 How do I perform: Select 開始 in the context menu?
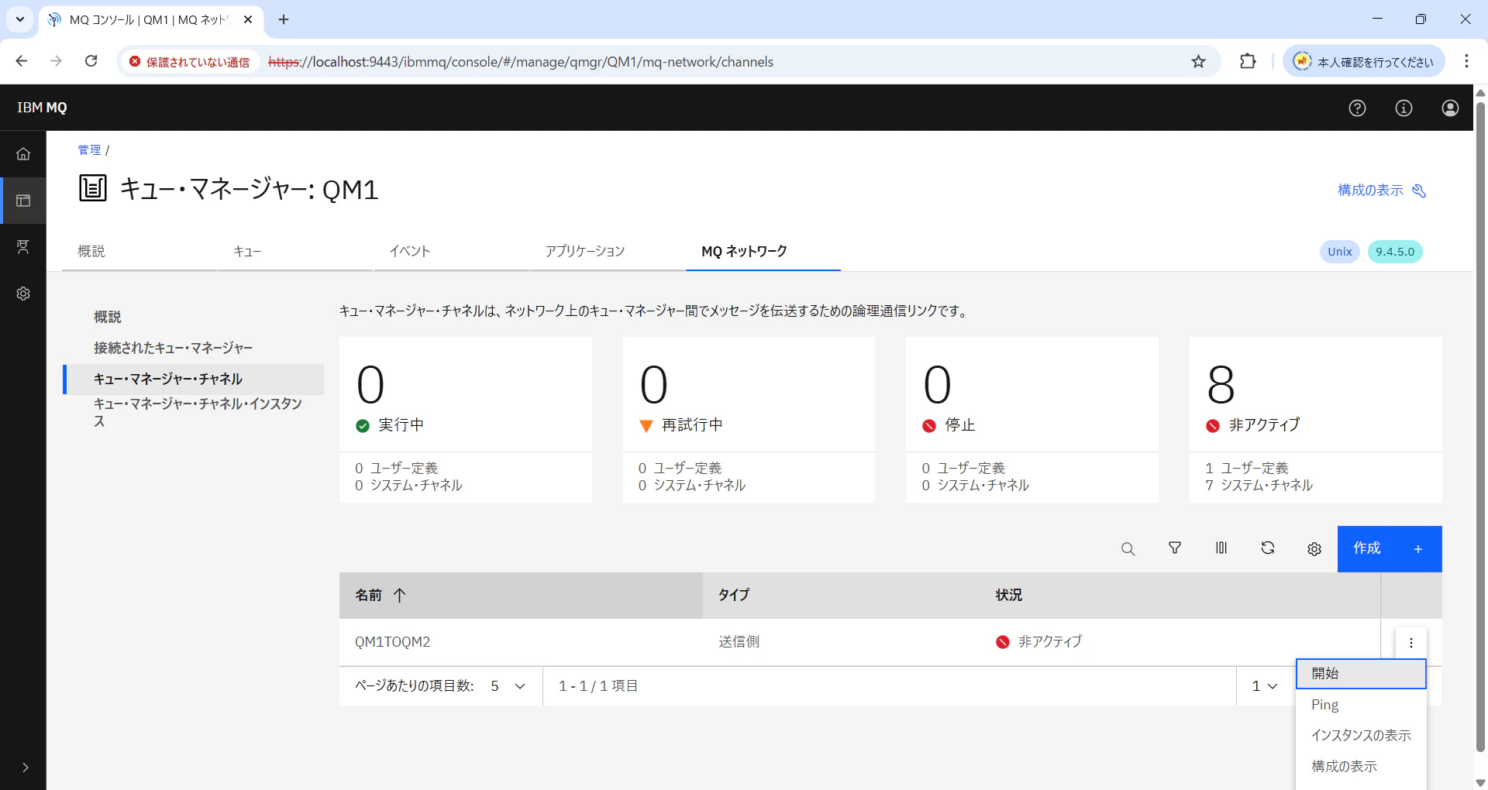click(1361, 674)
